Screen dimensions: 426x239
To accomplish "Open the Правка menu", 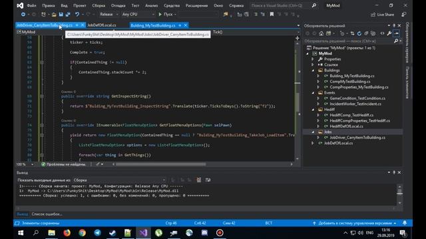I will pyautogui.click(x=49, y=5).
